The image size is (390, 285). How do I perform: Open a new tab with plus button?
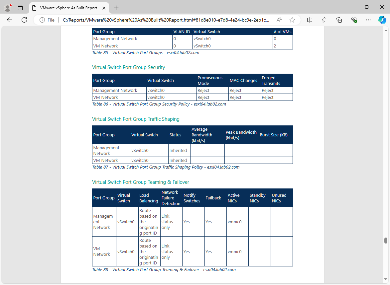click(x=116, y=8)
